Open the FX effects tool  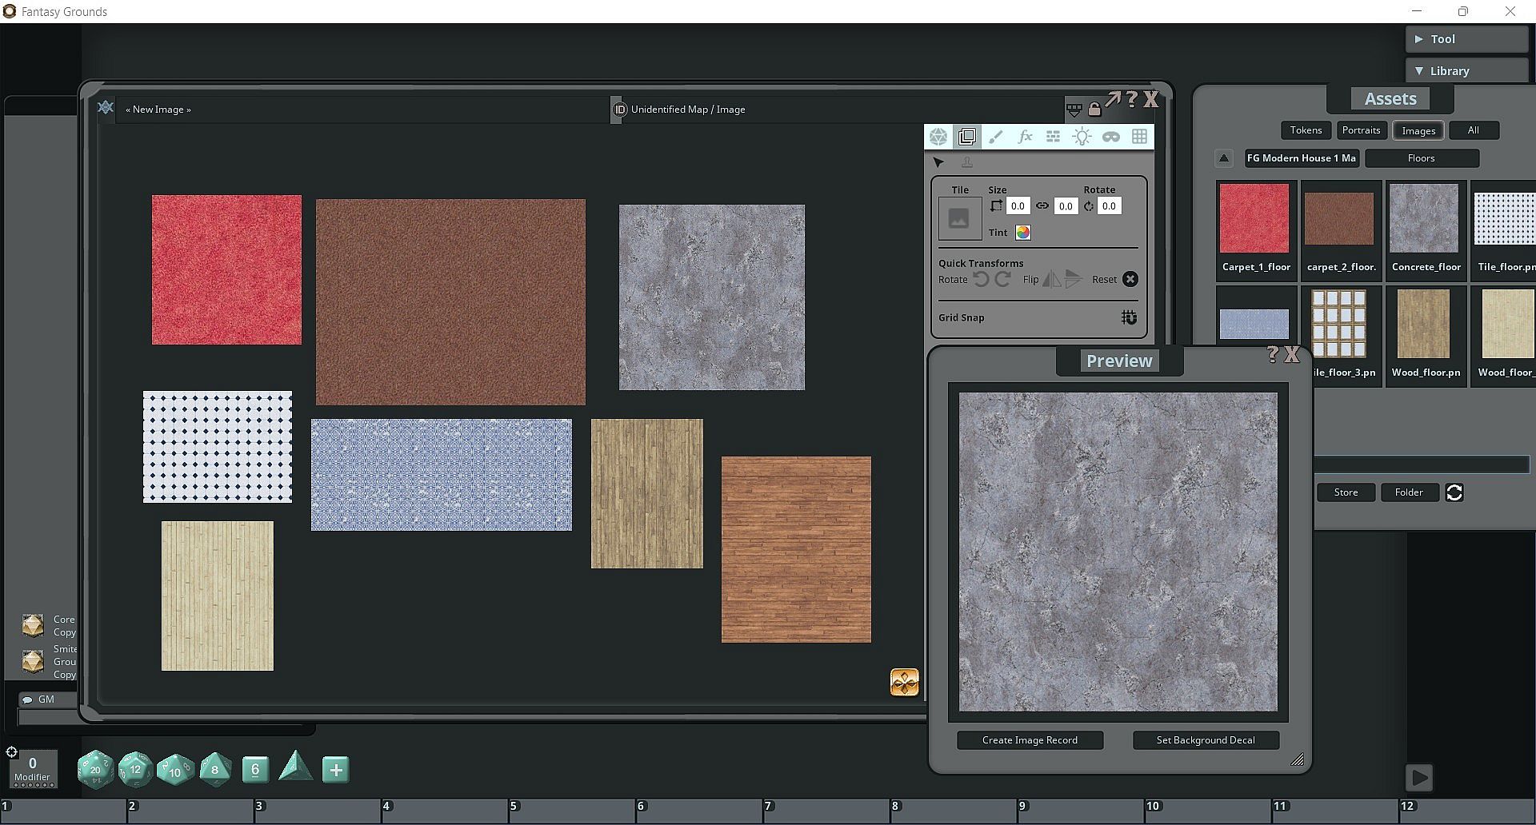pyautogui.click(x=1025, y=137)
